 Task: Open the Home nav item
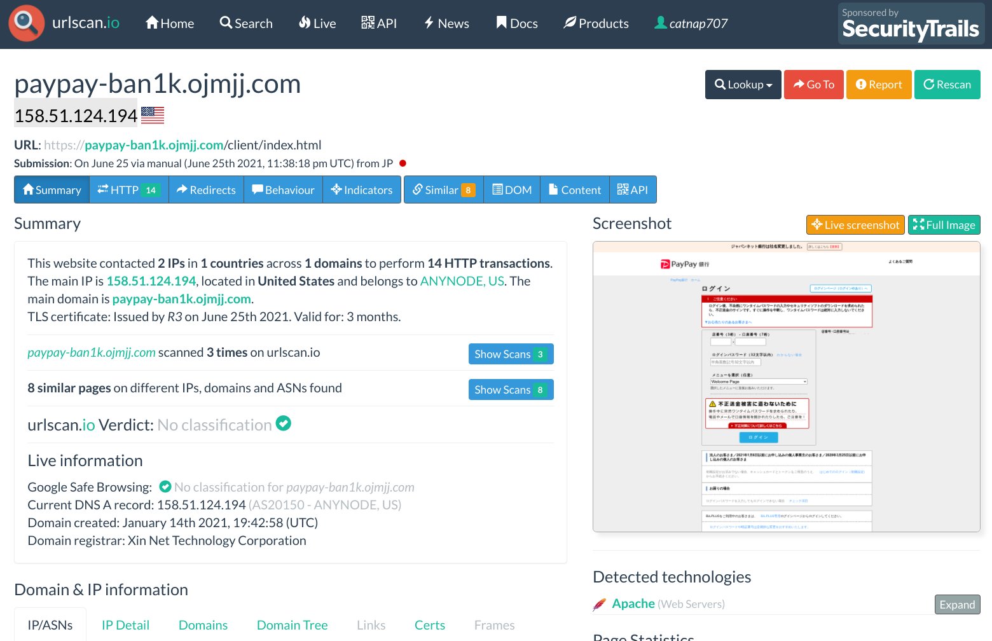(x=170, y=24)
